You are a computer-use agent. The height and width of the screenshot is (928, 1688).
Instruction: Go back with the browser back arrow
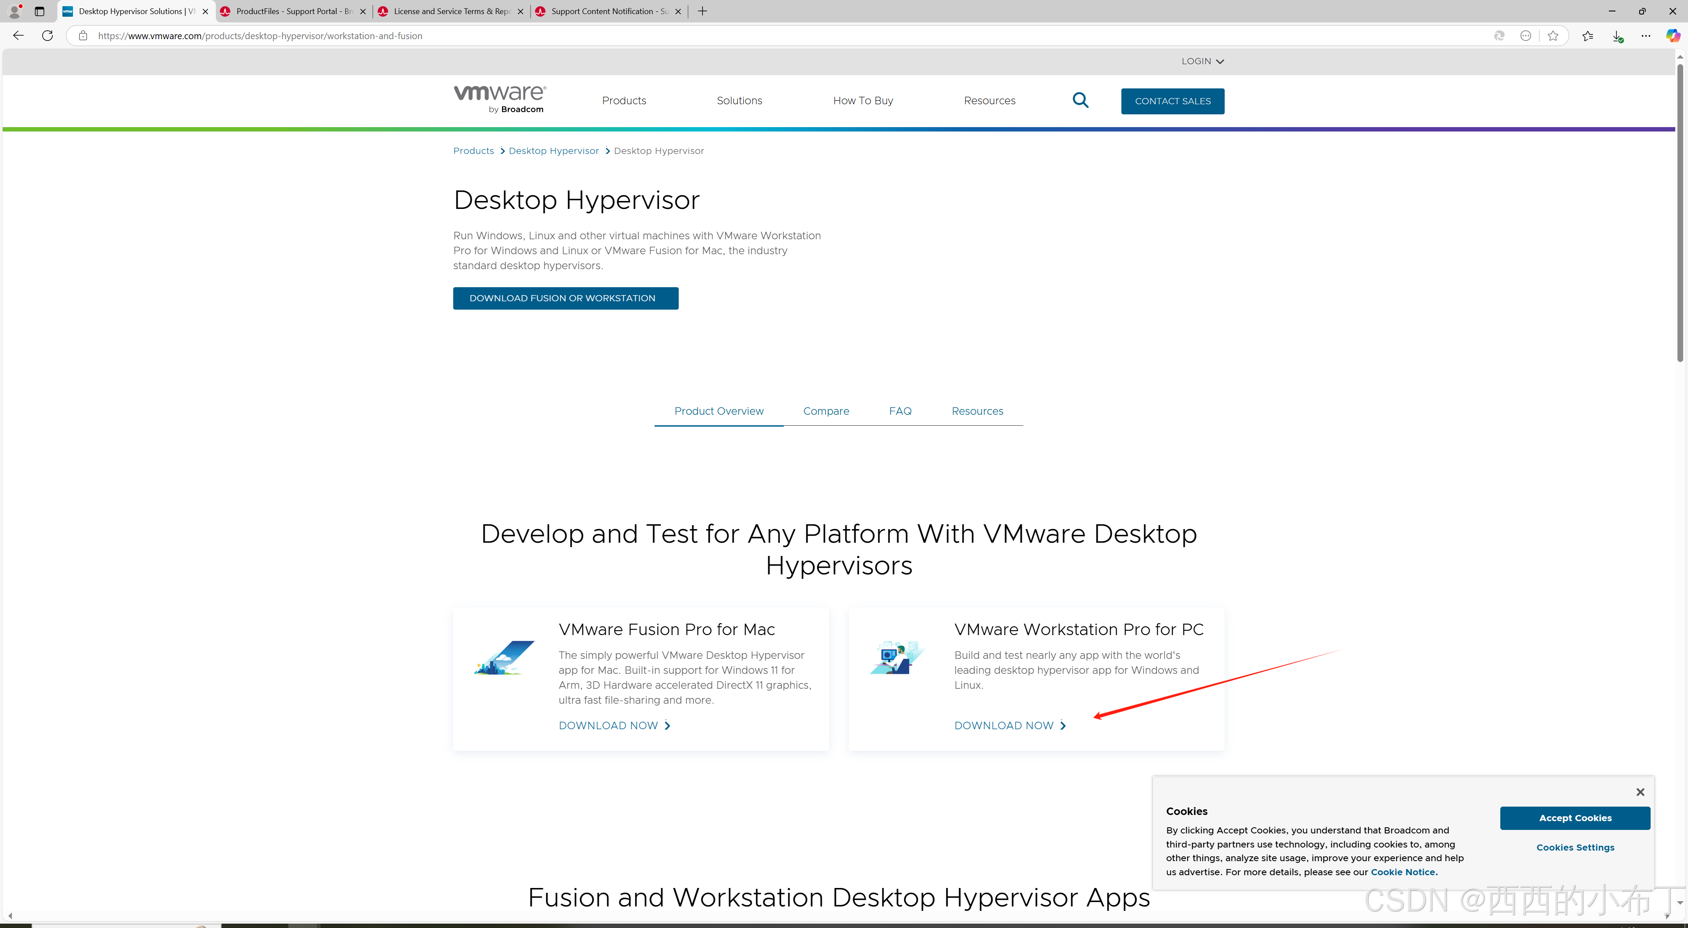click(x=18, y=36)
